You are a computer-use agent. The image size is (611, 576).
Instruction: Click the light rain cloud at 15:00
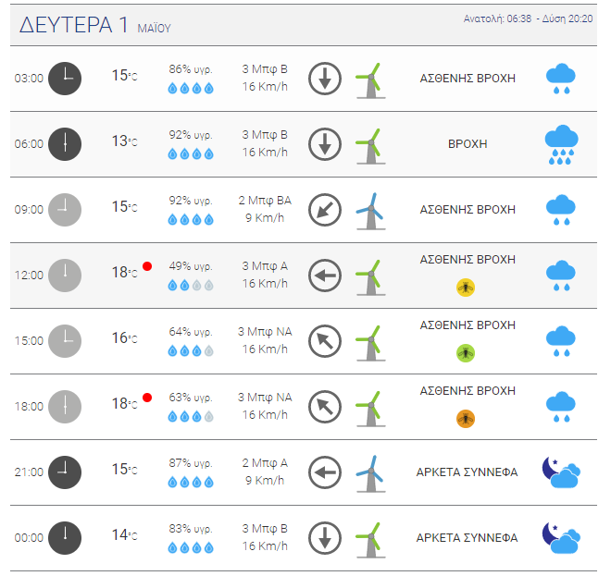point(561,341)
